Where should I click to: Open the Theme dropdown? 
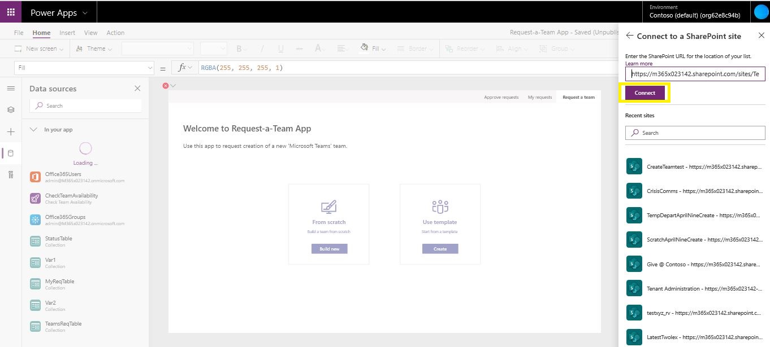(94, 49)
